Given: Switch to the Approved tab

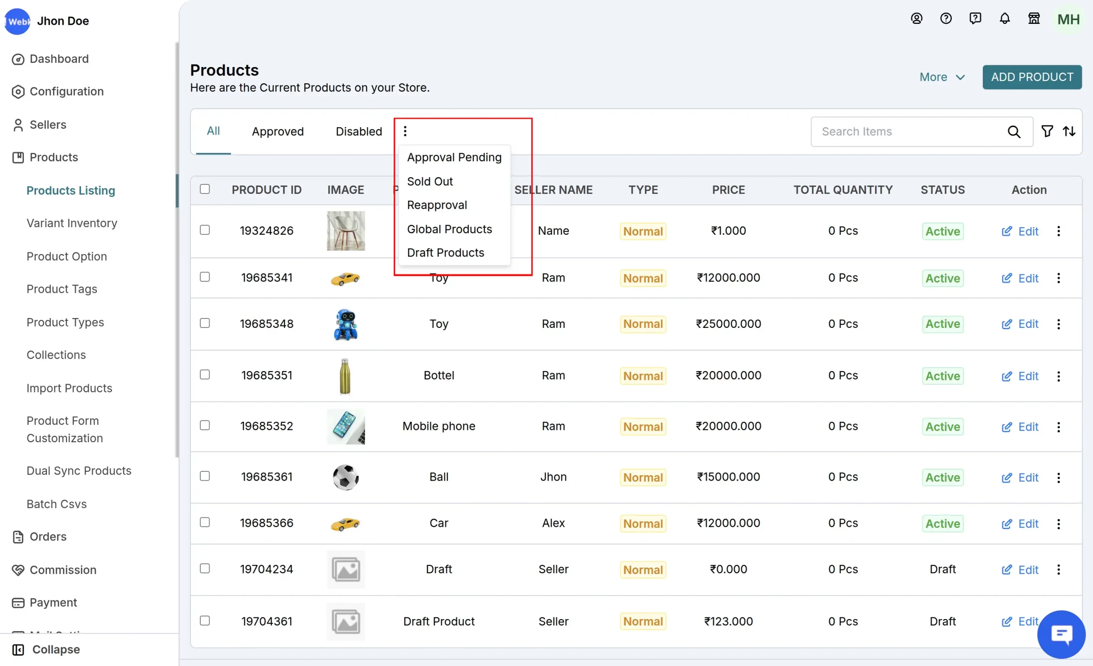Looking at the screenshot, I should (278, 131).
